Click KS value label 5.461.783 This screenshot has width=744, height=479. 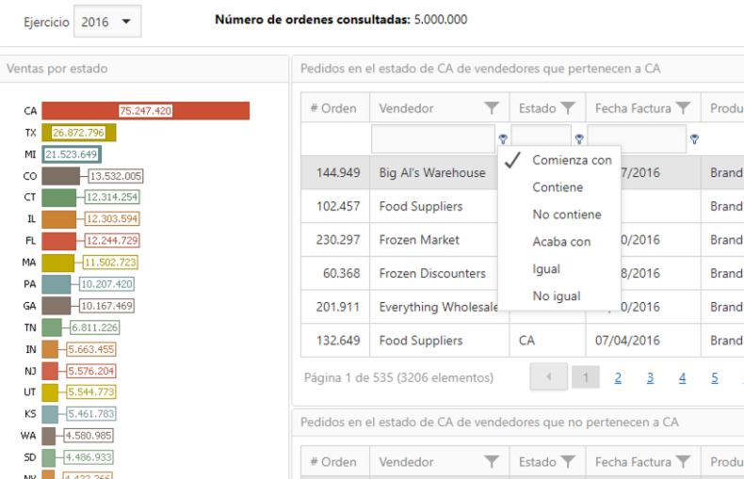click(x=91, y=413)
